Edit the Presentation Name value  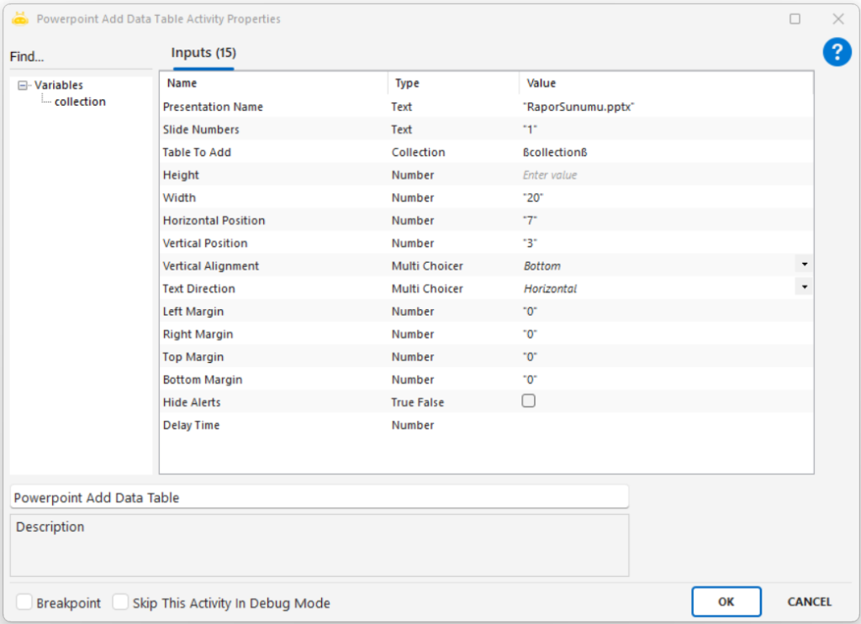(x=656, y=107)
